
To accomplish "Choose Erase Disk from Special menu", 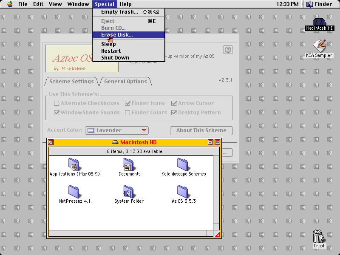I will pos(129,35).
